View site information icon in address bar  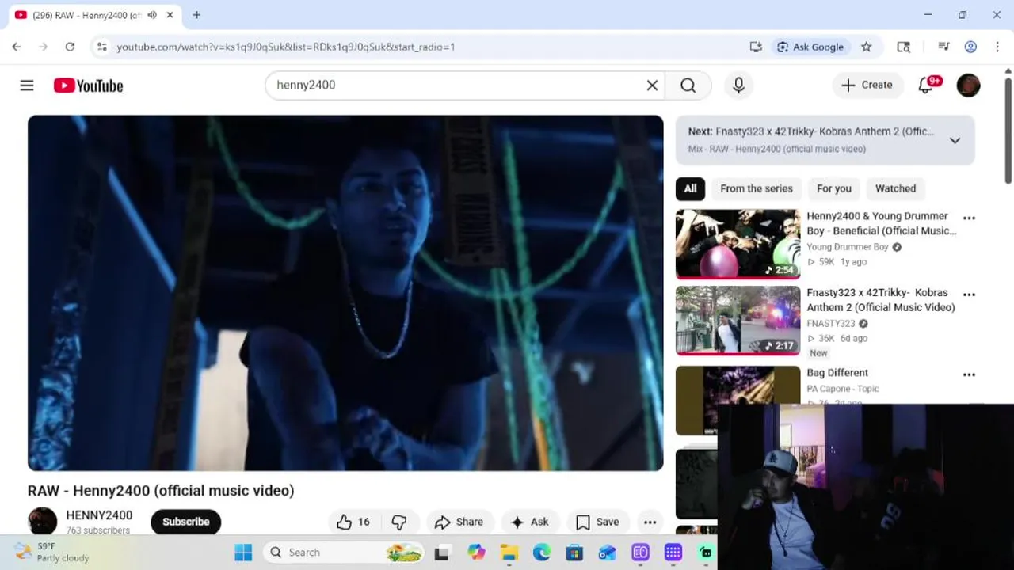tap(101, 47)
